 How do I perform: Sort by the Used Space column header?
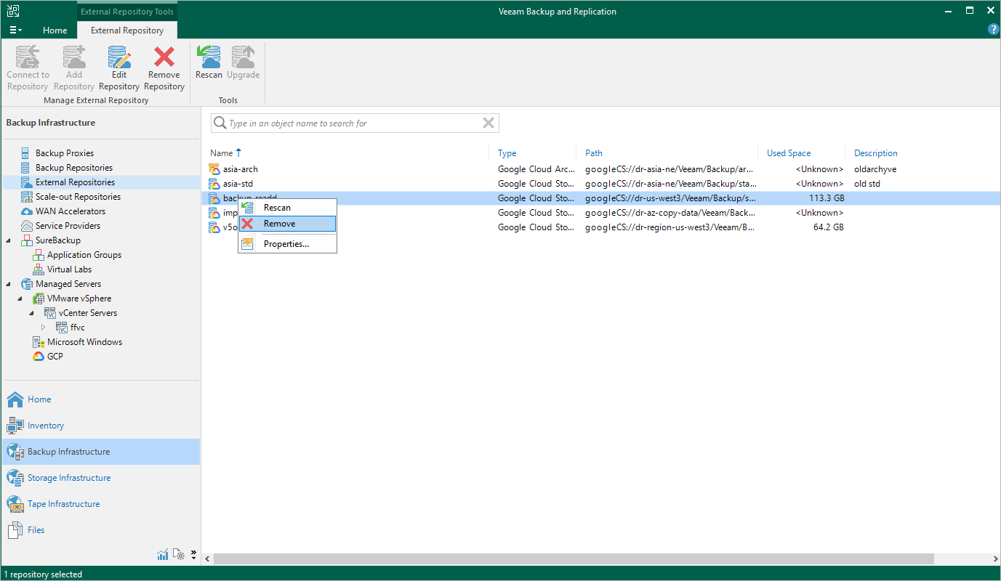789,153
